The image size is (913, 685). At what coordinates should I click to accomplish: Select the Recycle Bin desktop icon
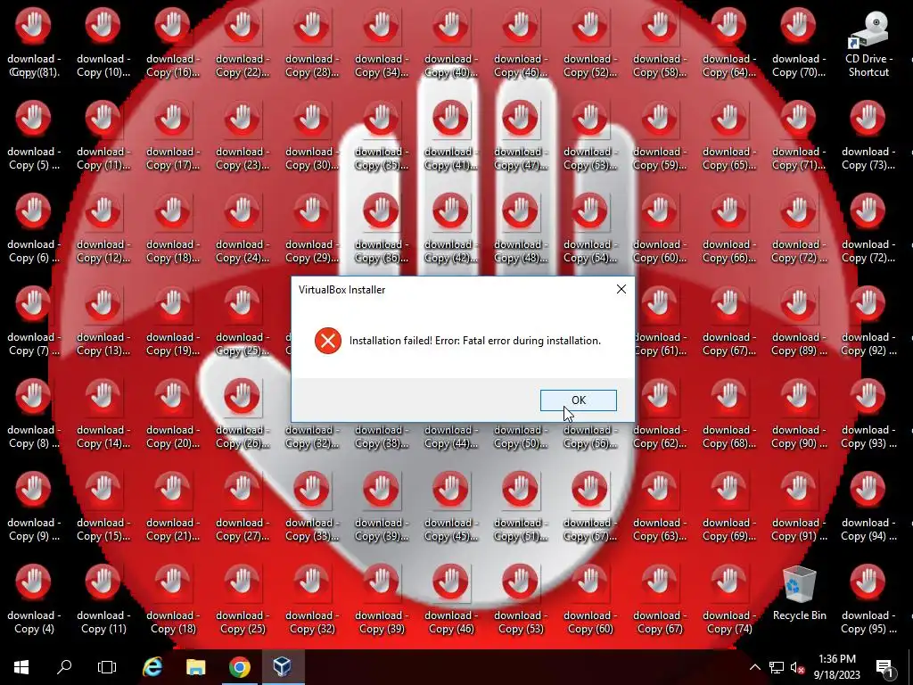click(x=799, y=593)
